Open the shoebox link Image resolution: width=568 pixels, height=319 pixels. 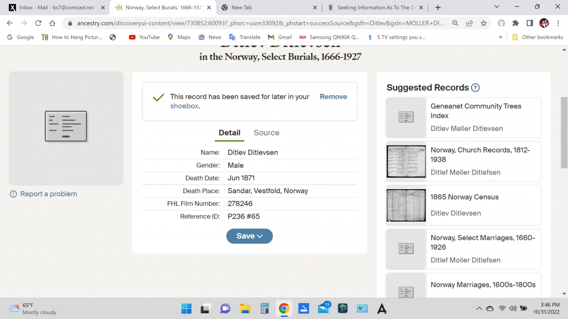[x=185, y=106]
